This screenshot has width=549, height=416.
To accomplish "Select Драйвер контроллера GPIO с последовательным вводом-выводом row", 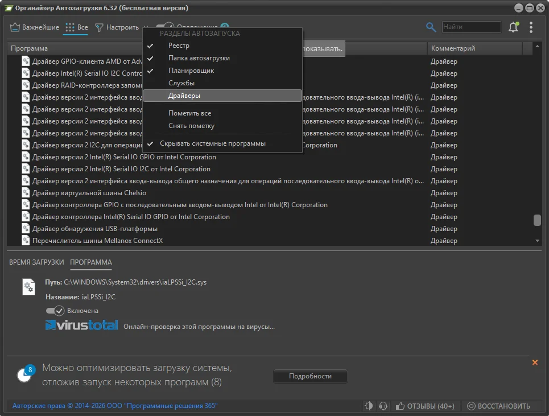I will point(270,205).
